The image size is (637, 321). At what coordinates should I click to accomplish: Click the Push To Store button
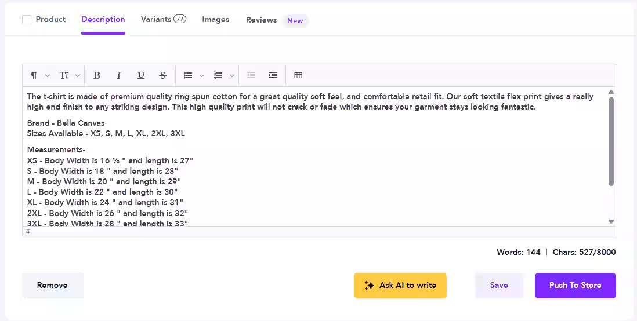(x=576, y=285)
